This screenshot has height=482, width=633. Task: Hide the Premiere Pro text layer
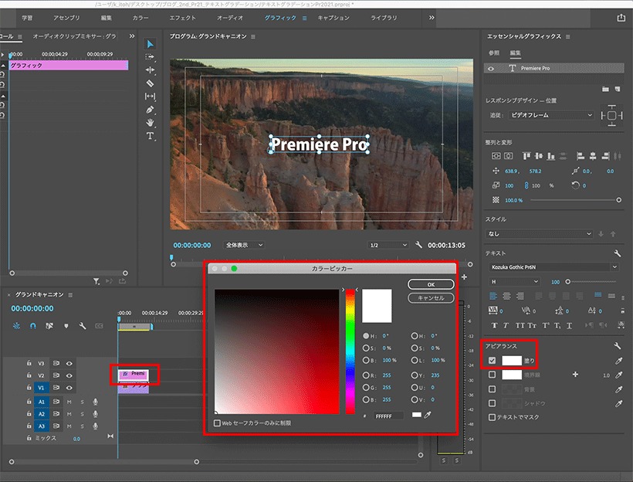pyautogui.click(x=491, y=68)
